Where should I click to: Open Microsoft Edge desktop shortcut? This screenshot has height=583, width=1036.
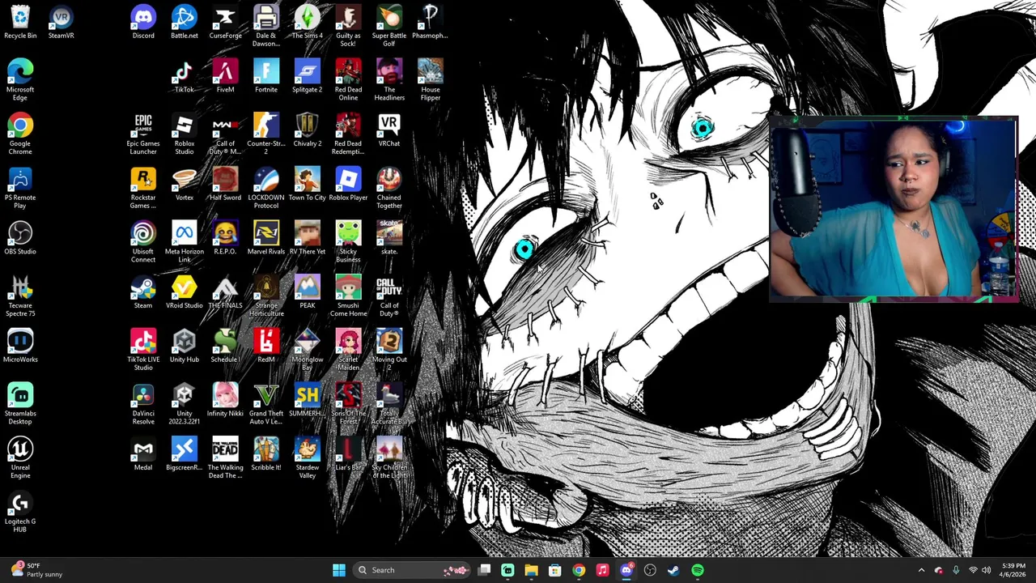click(20, 79)
